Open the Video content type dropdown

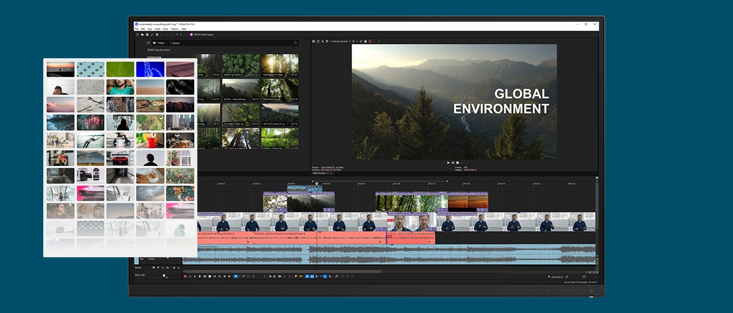[x=160, y=43]
